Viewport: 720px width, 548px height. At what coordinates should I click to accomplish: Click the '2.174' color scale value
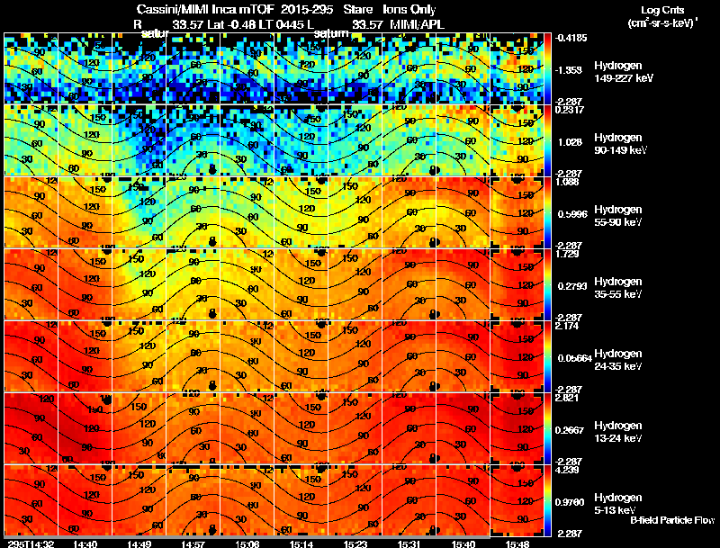(567, 326)
